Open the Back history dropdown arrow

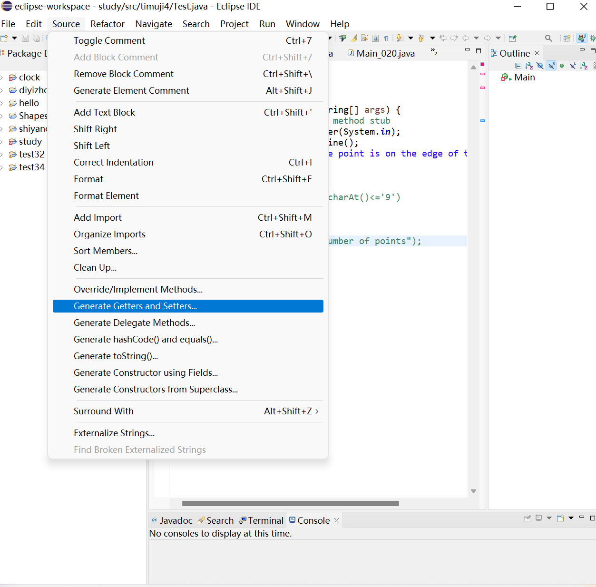click(x=476, y=38)
